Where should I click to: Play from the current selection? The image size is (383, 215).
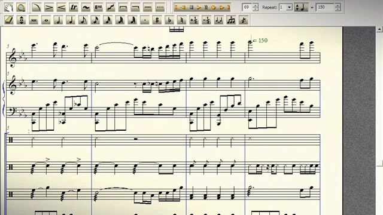click(x=222, y=8)
